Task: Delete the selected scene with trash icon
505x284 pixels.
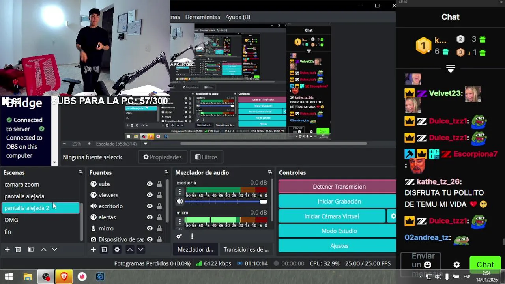Action: 18,249
